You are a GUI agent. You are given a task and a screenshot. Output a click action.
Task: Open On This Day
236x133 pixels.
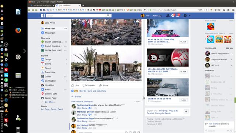(50, 81)
